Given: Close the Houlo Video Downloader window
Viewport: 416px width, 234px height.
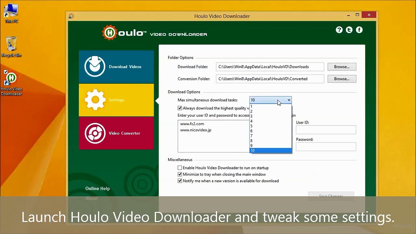Looking at the screenshot, I should [x=369, y=15].
